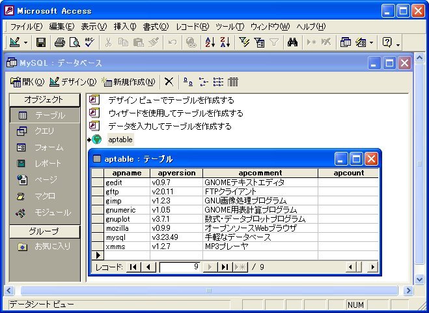Click the Save floppy disk icon

coord(41,42)
